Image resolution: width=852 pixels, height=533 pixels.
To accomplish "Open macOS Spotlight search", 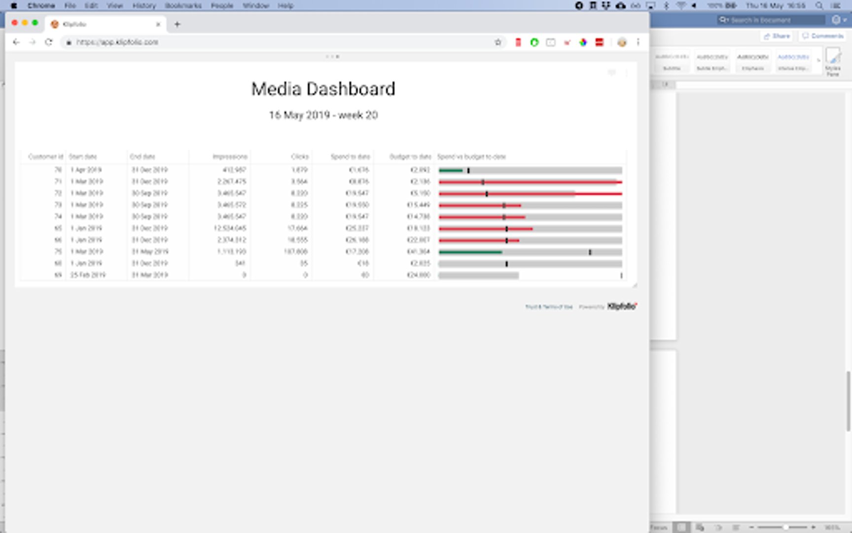I will coord(819,6).
